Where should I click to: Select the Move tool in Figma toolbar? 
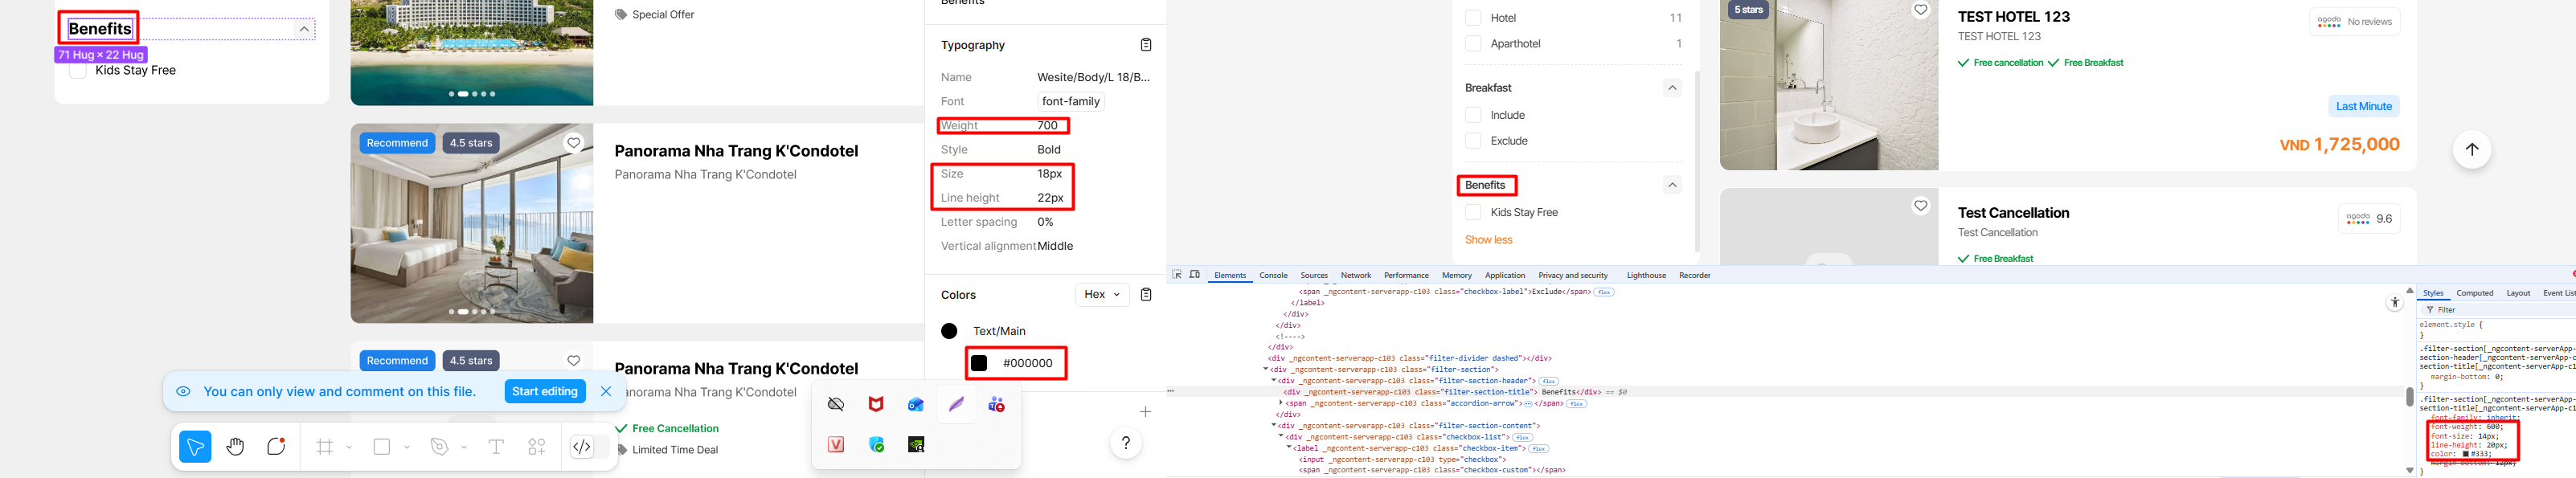coord(195,447)
